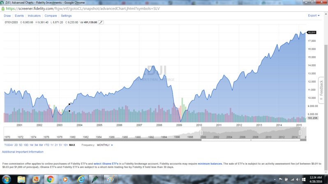Click the Action Center flag tray icon

point(280,179)
